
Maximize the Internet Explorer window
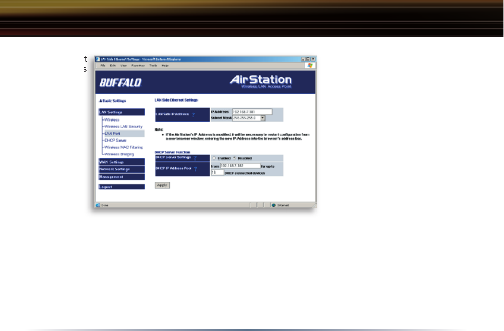point(308,59)
